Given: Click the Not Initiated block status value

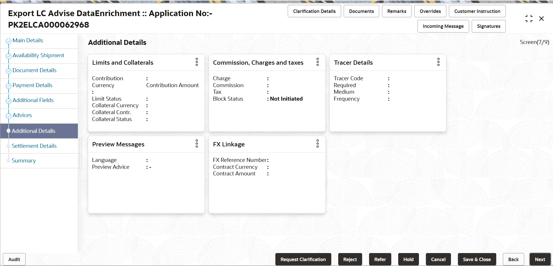Looking at the screenshot, I should coord(286,99).
